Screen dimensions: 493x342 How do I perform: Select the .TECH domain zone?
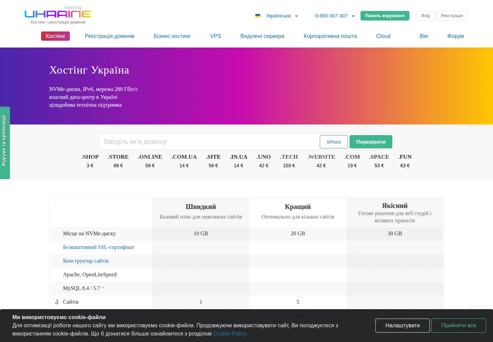[x=289, y=157]
